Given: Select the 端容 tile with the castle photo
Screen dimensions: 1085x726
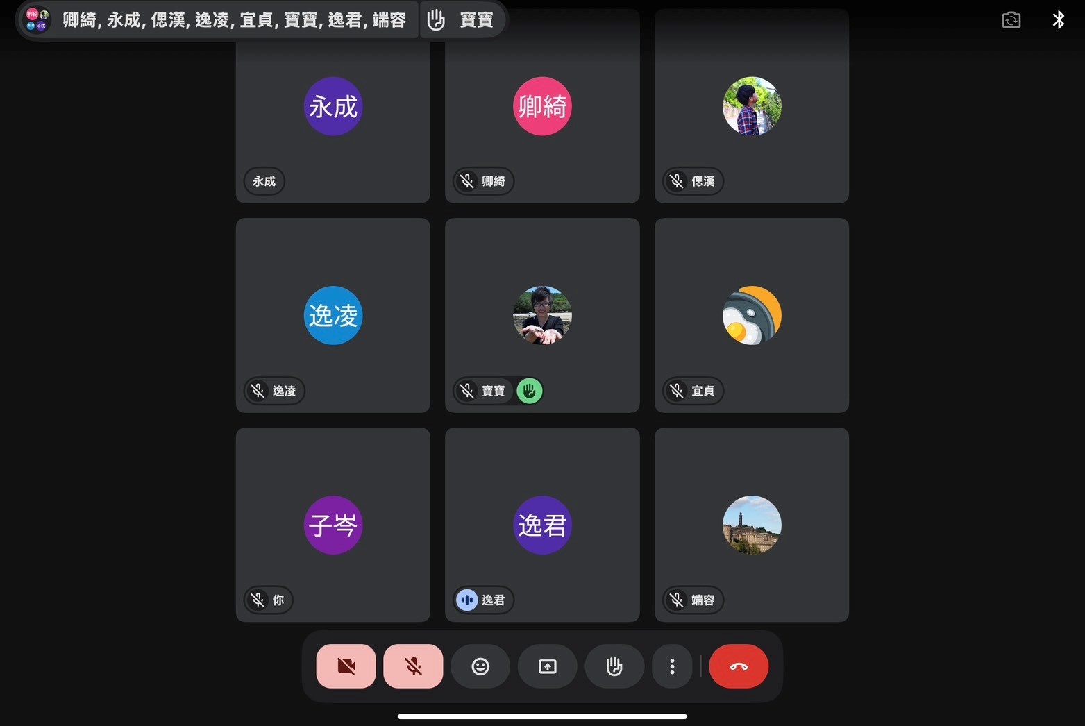Looking at the screenshot, I should tap(752, 525).
